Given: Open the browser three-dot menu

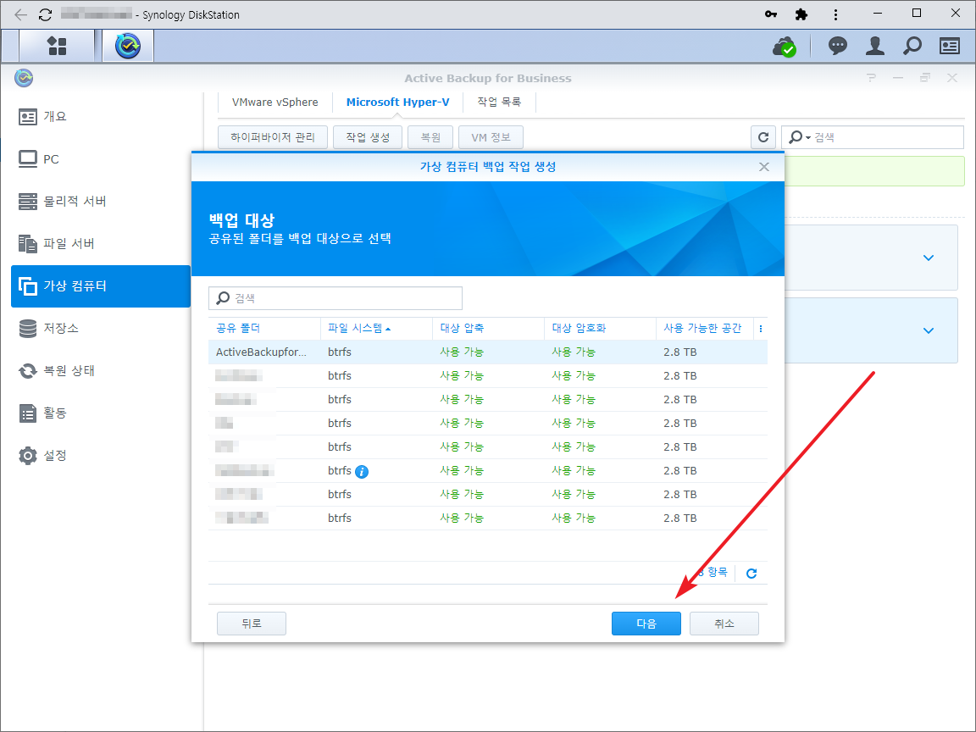Looking at the screenshot, I should click(x=835, y=14).
